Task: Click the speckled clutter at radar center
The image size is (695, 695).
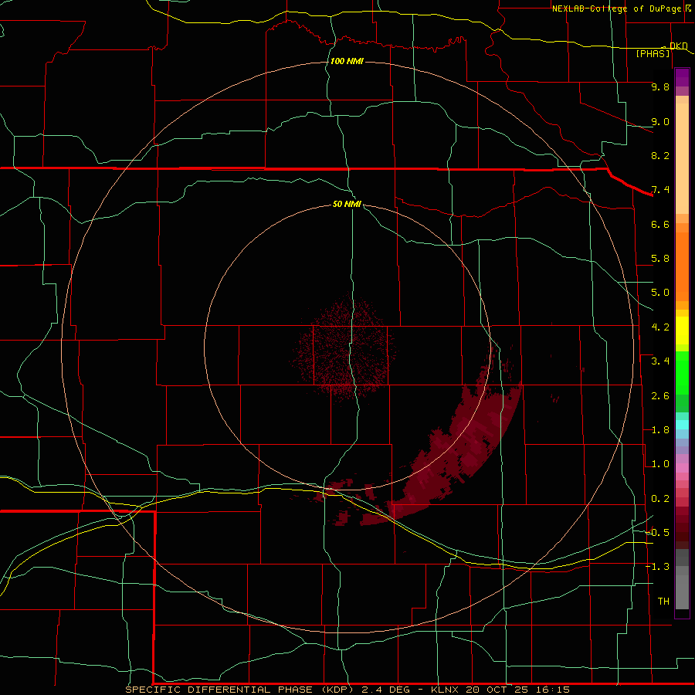Action: pos(346,348)
